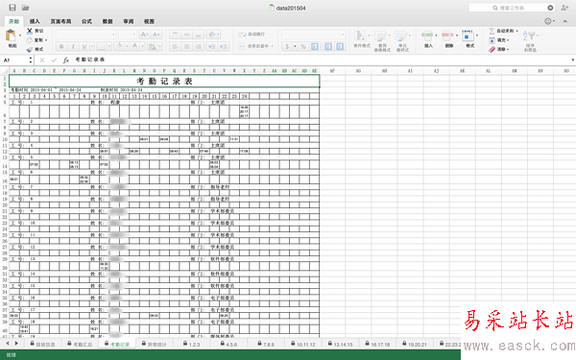
Task: Click the Insert cells icon
Action: pos(427,36)
